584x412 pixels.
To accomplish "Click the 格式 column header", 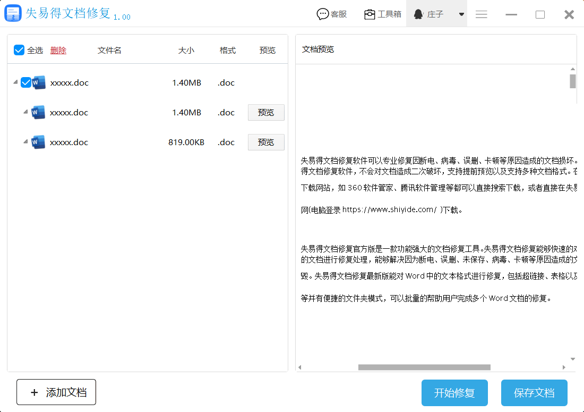I will click(228, 51).
